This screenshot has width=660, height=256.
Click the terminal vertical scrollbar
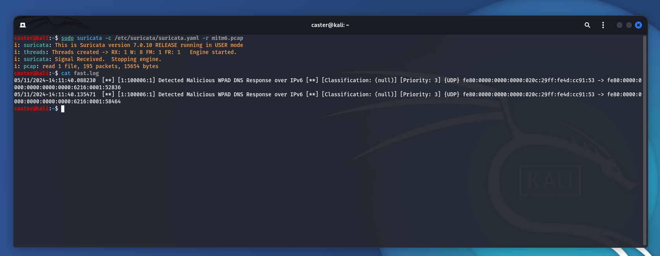tap(644, 140)
